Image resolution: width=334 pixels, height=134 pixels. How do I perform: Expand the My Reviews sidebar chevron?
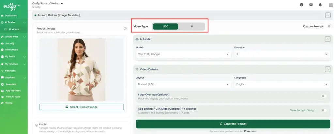tap(24, 64)
